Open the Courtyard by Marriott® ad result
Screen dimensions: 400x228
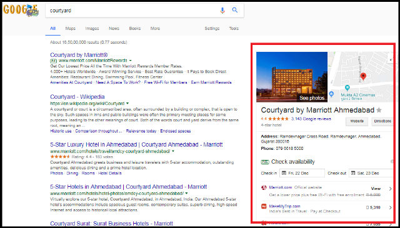pos(79,55)
